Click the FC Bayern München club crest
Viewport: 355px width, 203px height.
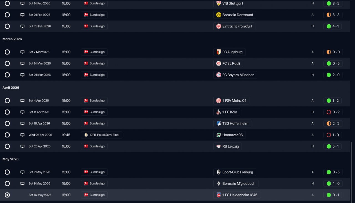click(219, 75)
